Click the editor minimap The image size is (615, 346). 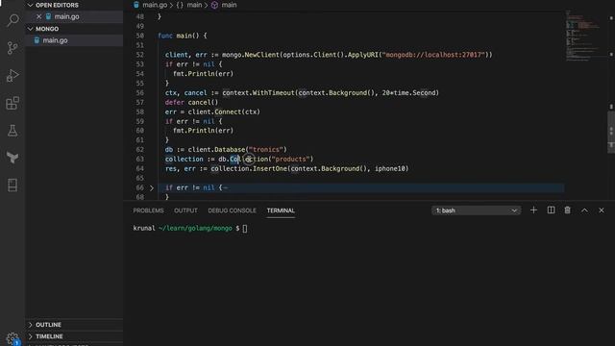[582, 36]
